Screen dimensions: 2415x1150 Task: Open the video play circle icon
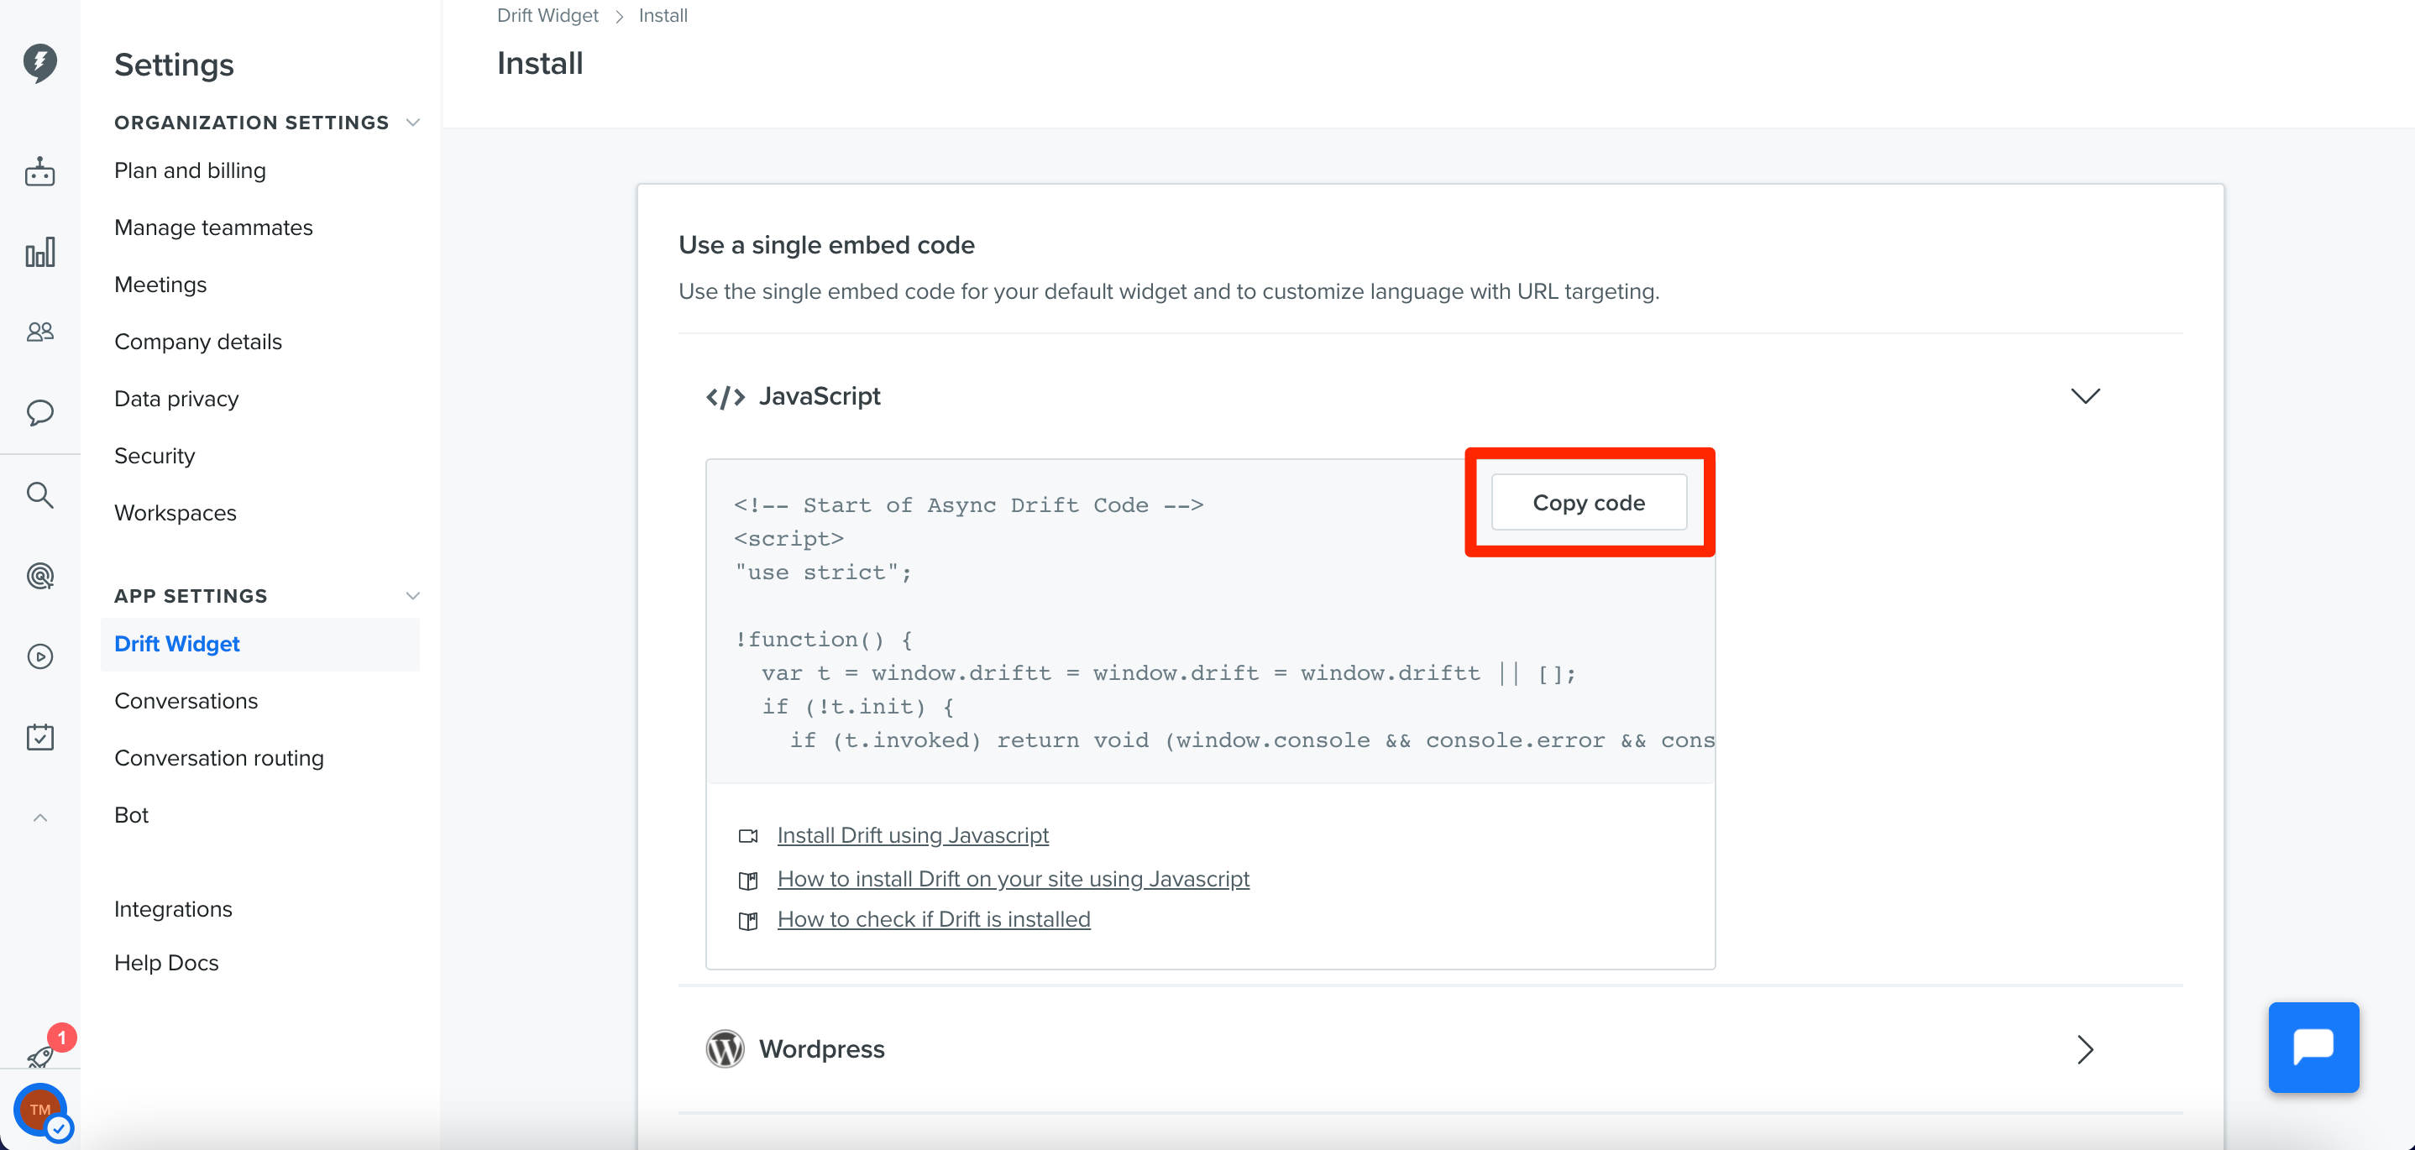(39, 656)
